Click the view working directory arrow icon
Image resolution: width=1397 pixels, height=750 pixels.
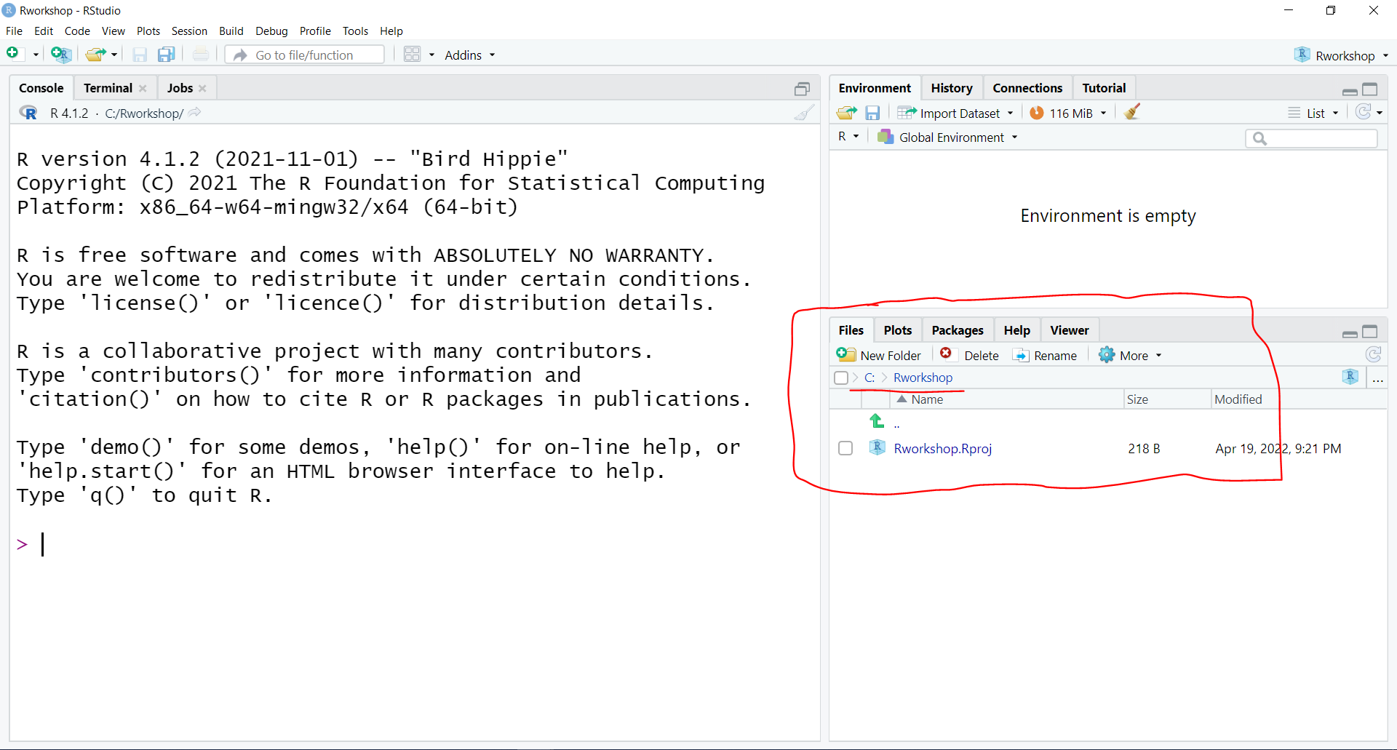click(x=195, y=113)
